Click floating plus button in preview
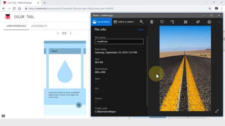 tap(79, 105)
